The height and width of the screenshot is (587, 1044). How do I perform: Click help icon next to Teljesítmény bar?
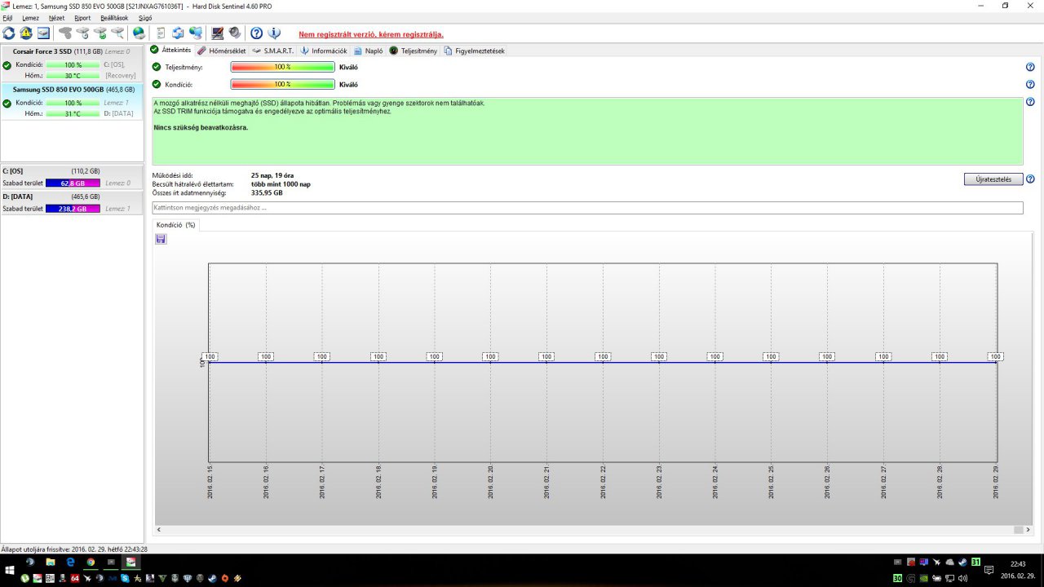click(1030, 68)
